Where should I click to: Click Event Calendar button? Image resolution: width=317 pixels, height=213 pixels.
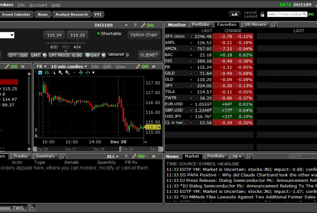[16, 15]
